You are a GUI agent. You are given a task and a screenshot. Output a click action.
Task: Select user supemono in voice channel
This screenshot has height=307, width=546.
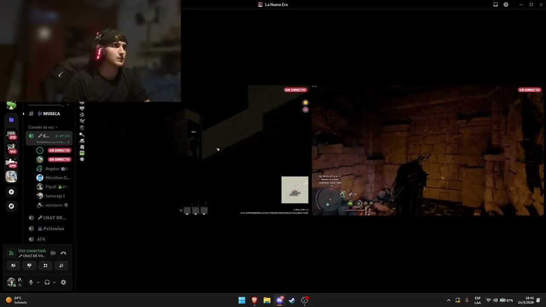53,205
